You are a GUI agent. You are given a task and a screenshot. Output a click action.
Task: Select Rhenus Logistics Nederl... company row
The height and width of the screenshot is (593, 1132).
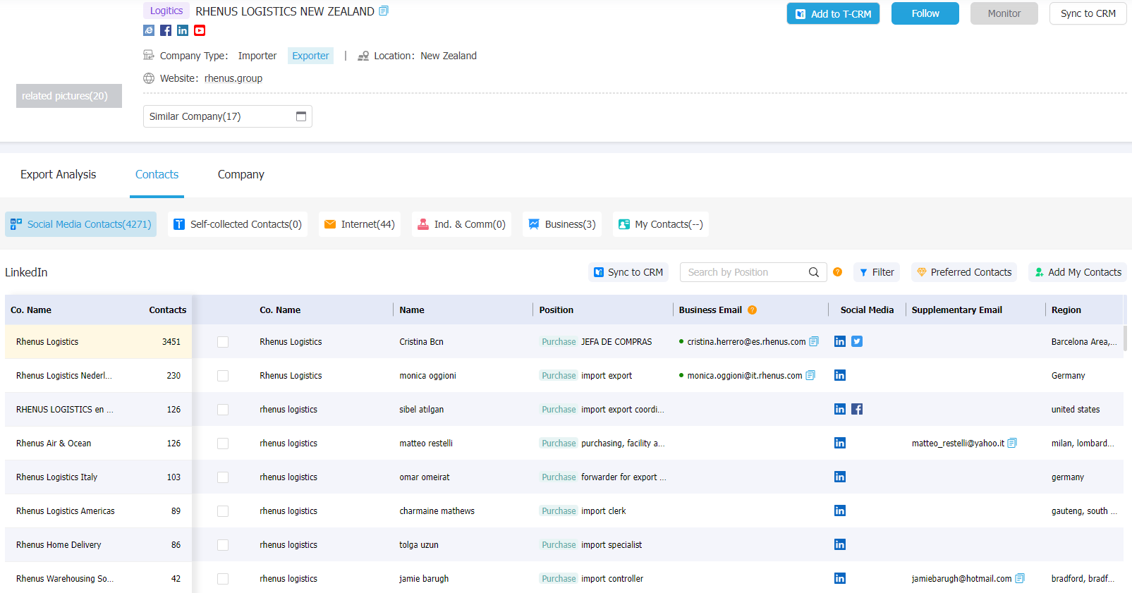point(98,376)
